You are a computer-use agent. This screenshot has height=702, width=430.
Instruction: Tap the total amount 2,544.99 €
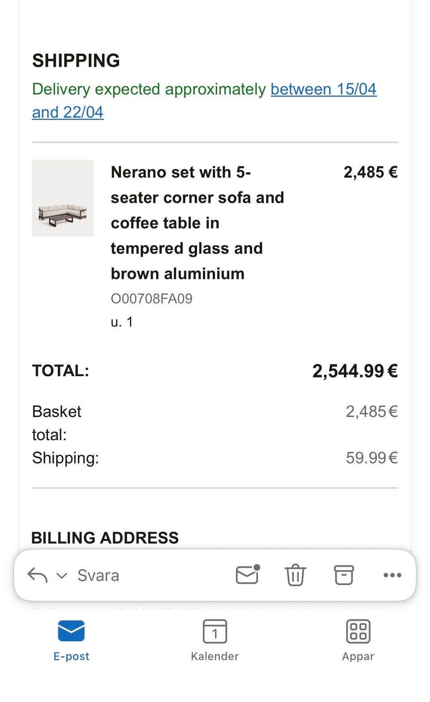pyautogui.click(x=355, y=371)
